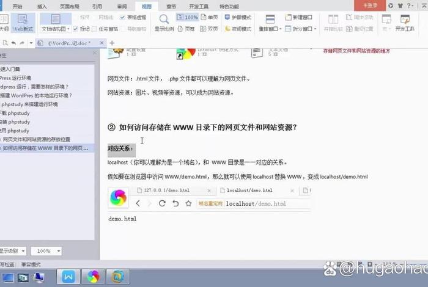Select 双页 two-page view
Screen dimensions: 428x287
209,29
